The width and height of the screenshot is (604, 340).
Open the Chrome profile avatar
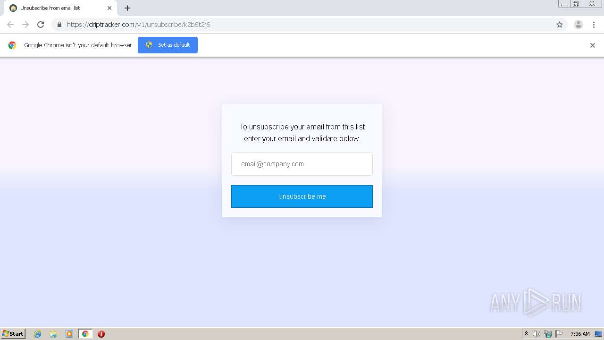coord(579,25)
